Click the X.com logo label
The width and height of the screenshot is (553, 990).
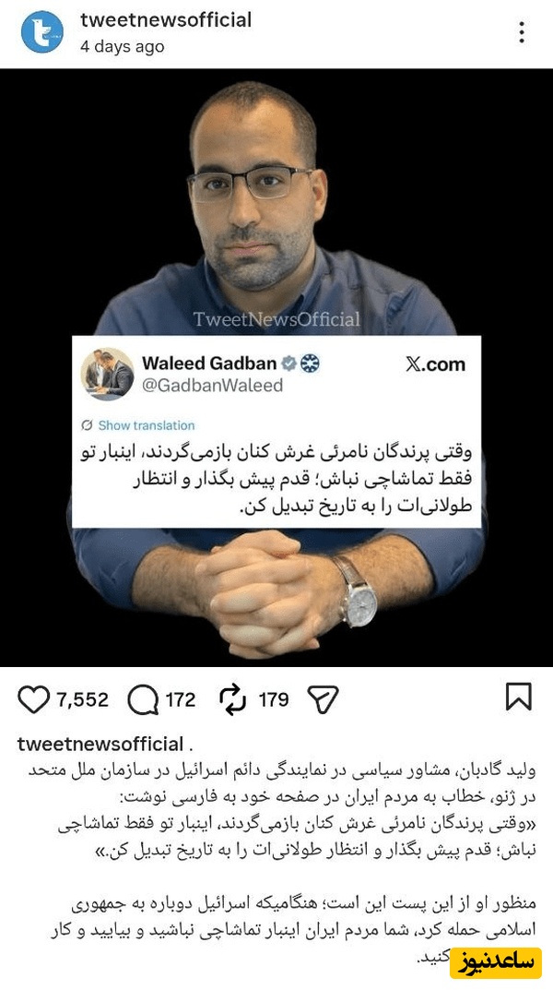coord(435,364)
